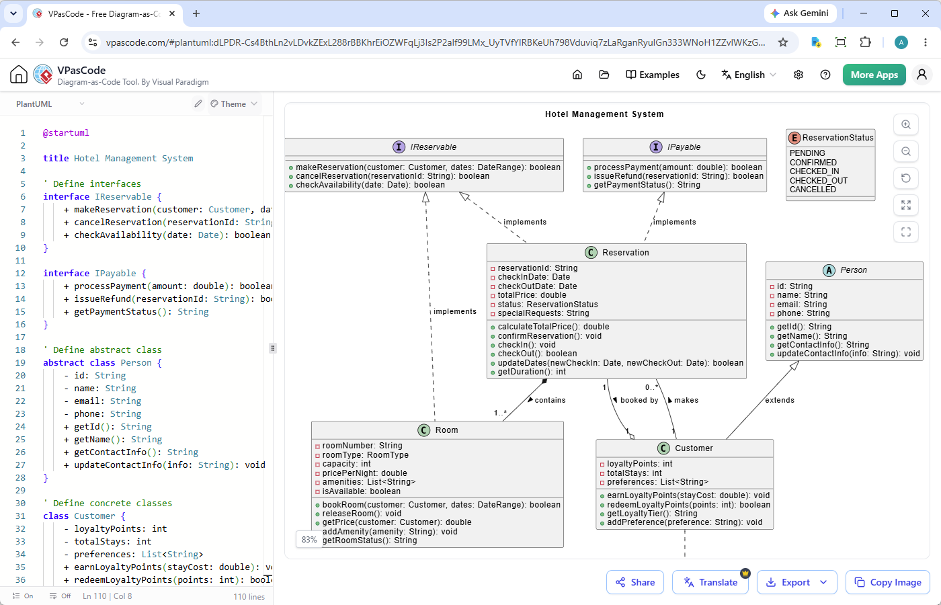Click the pencil edit icon in editor toolbar
941x605 pixels.
click(198, 104)
